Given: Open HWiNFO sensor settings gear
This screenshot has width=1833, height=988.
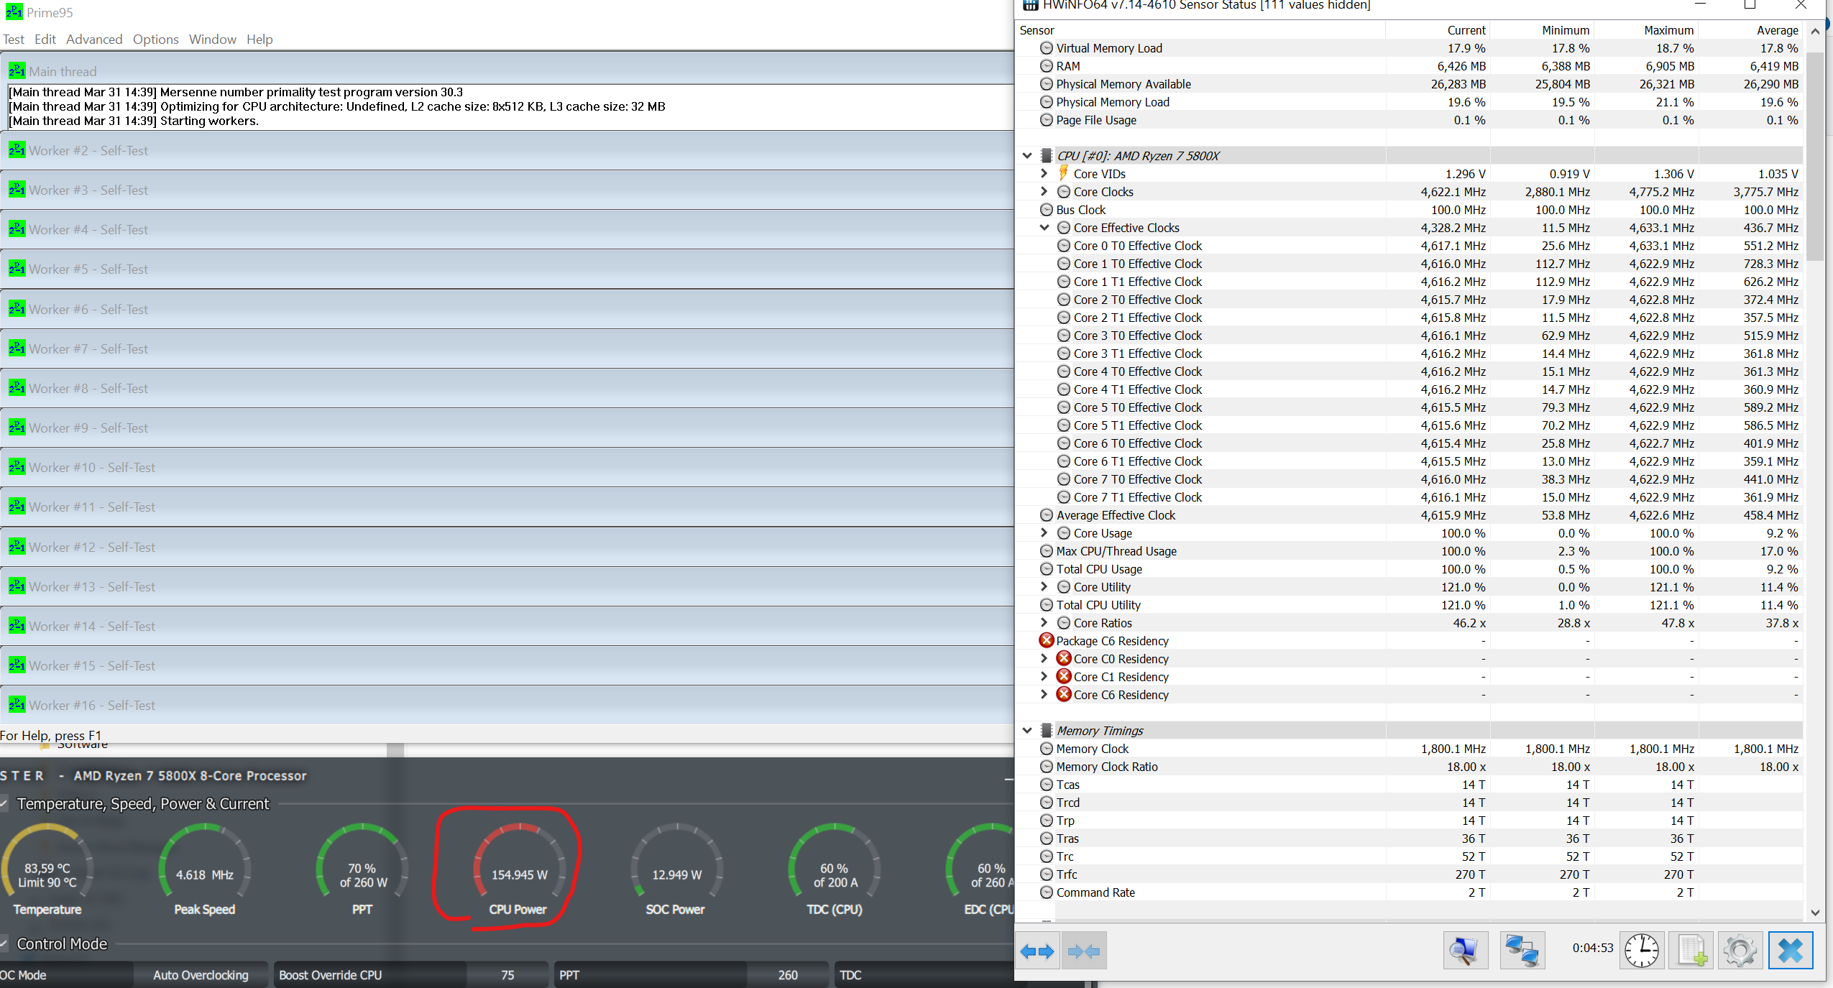Looking at the screenshot, I should 1740,951.
